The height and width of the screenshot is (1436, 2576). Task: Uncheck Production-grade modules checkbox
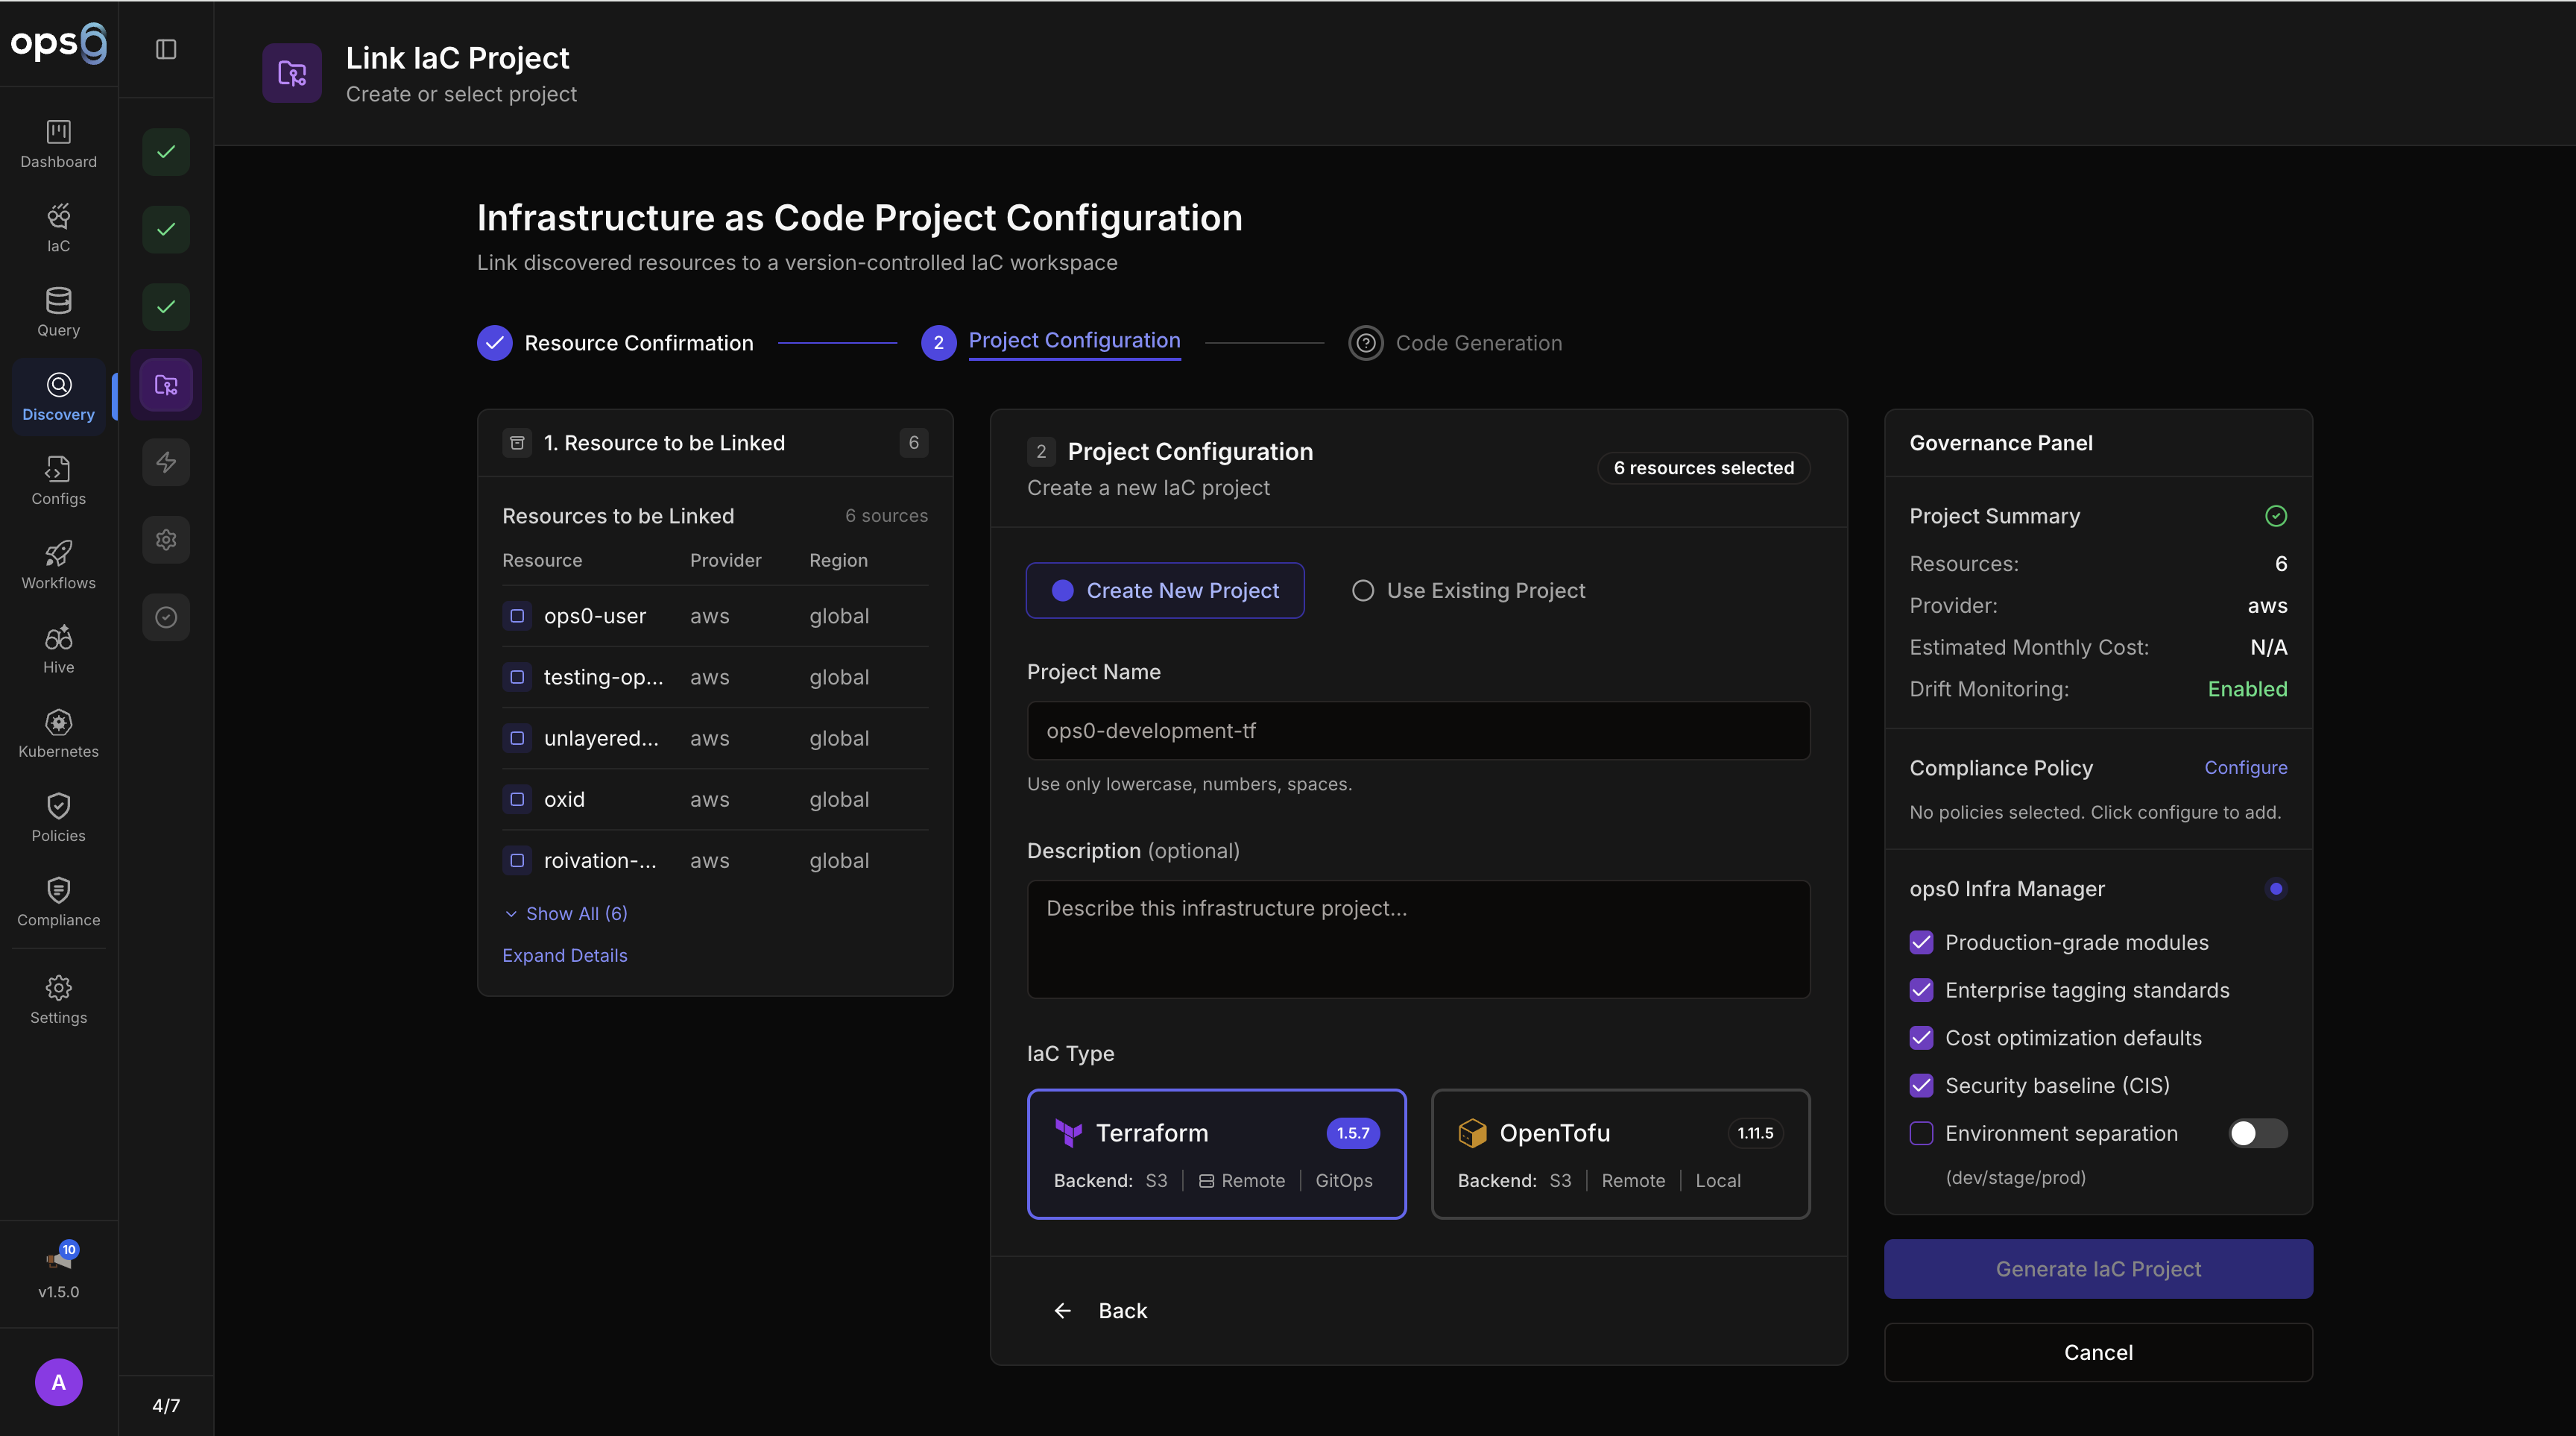coord(1921,942)
